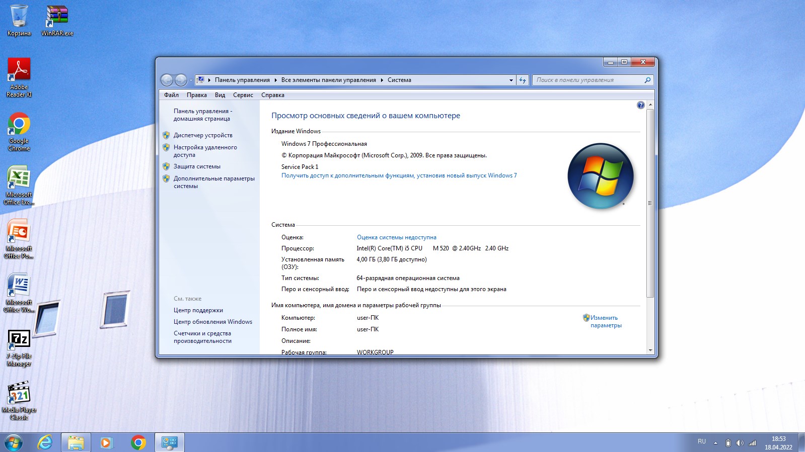Select the Microsoft Office Excel desktop icon
The width and height of the screenshot is (805, 452).
[x=19, y=185]
